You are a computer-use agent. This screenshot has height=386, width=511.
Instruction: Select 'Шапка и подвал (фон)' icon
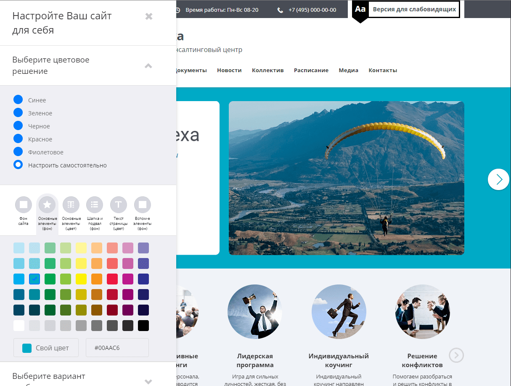pos(95,205)
